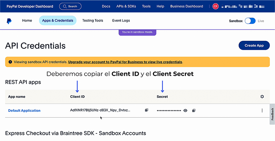275x141 pixels.
Task: Switch to the Home tab
Action: [x=27, y=21]
